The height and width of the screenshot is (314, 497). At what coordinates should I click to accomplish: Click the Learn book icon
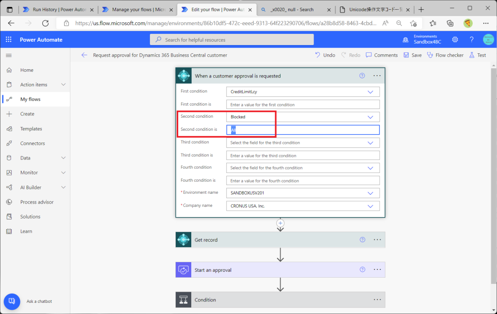9,231
